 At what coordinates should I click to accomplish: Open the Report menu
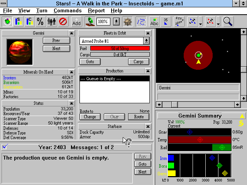pos(96,11)
